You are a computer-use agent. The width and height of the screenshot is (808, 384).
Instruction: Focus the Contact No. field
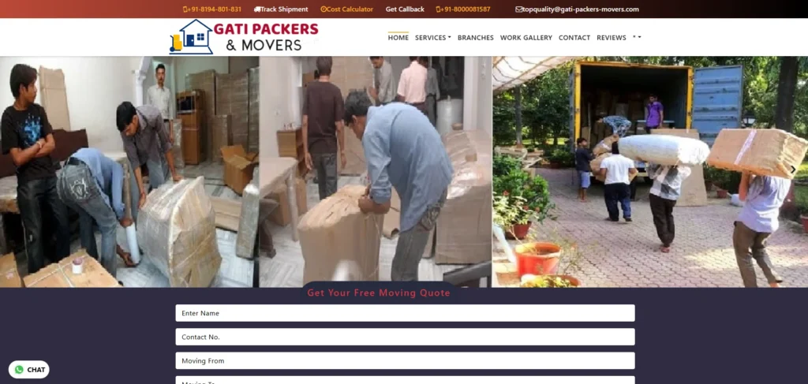405,337
